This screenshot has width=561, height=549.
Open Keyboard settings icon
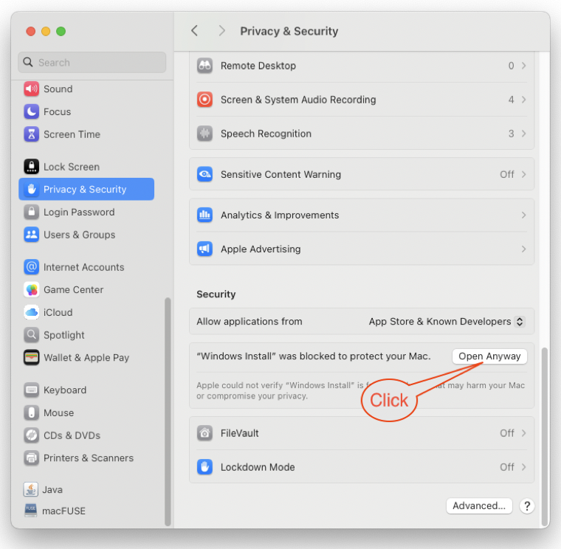32,390
